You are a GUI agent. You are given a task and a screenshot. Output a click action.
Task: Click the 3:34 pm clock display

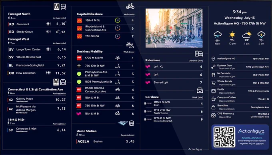[240, 12]
